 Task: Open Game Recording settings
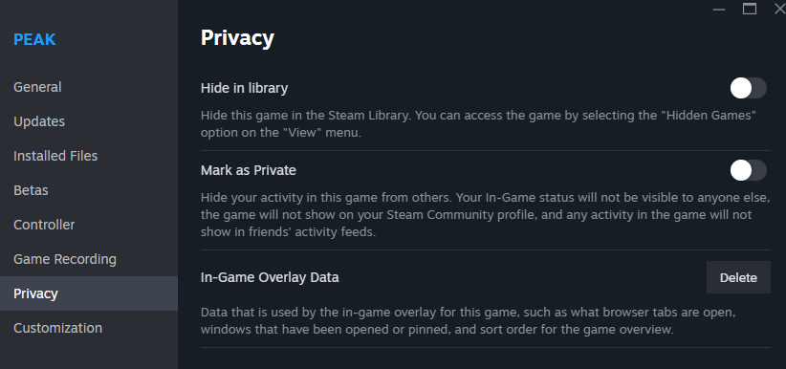click(65, 259)
